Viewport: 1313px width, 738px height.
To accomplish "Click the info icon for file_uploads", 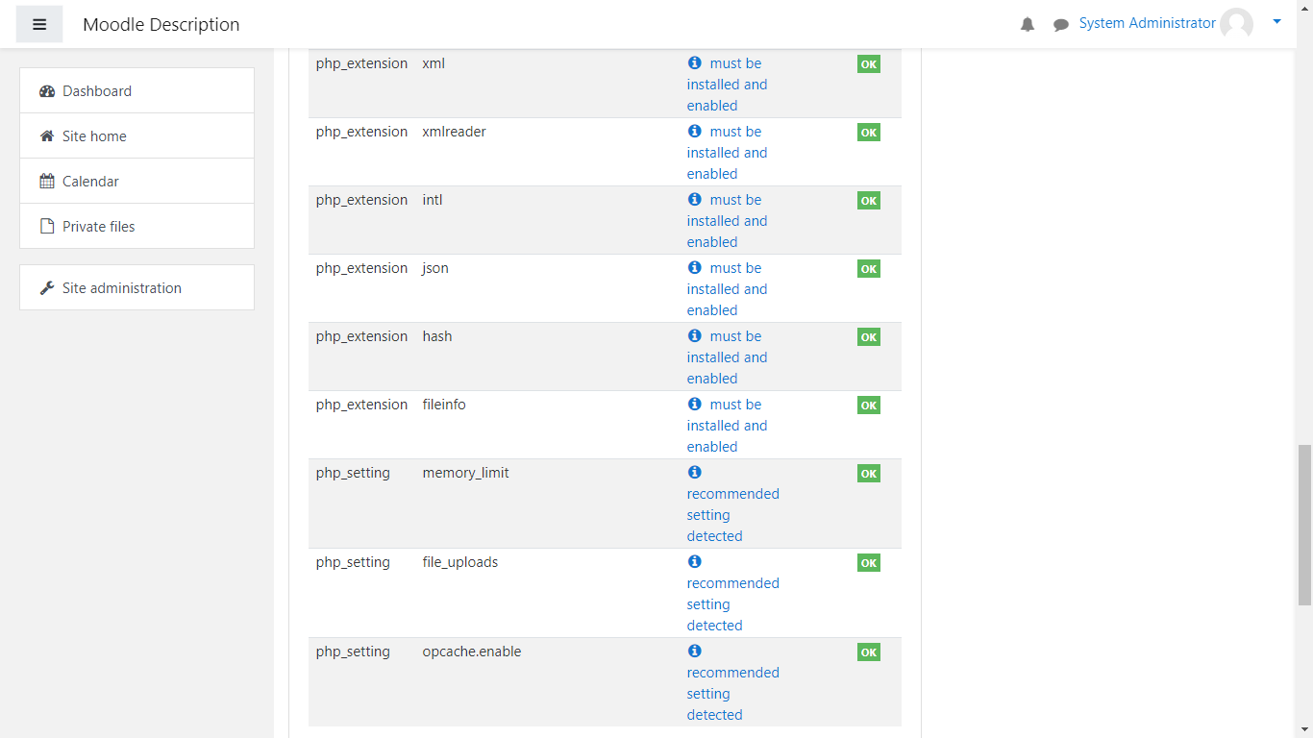I will click(x=695, y=561).
